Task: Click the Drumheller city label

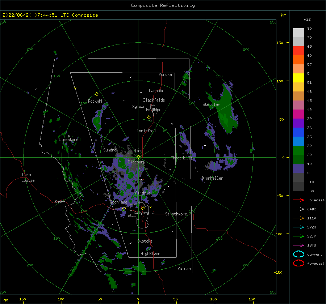Action: click(212, 178)
